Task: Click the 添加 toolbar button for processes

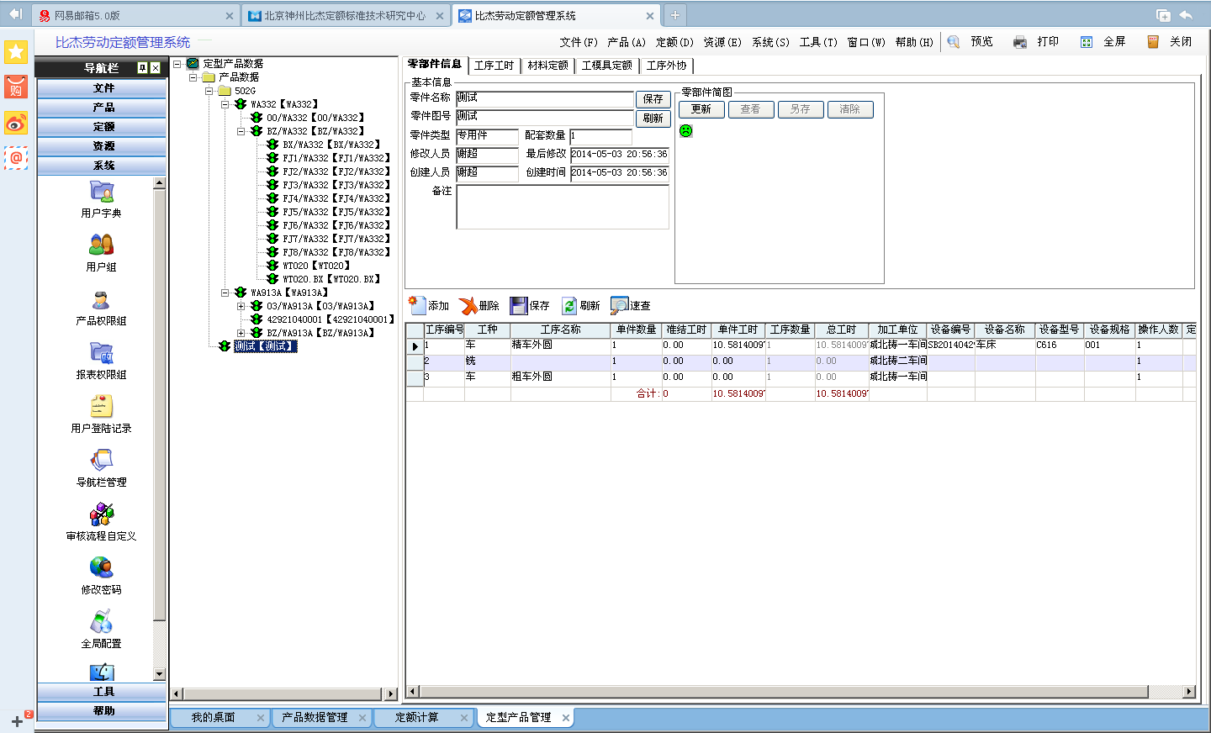Action: [429, 305]
